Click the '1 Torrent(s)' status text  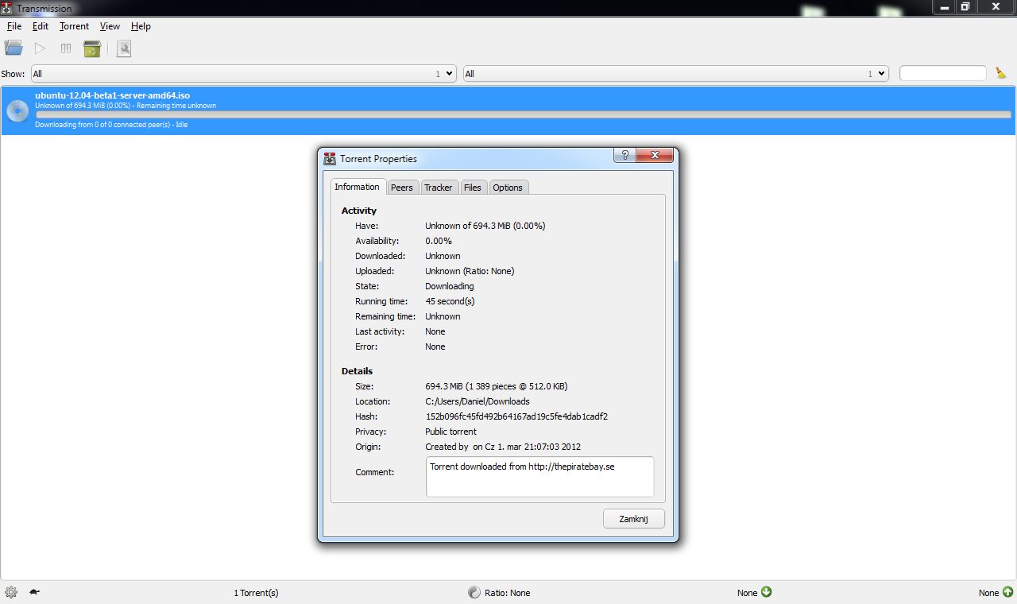pos(256,593)
